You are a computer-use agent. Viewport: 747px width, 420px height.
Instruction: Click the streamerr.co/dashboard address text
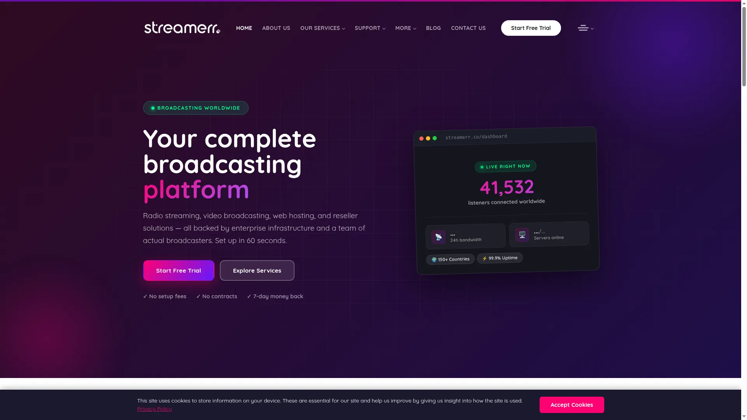pyautogui.click(x=476, y=137)
